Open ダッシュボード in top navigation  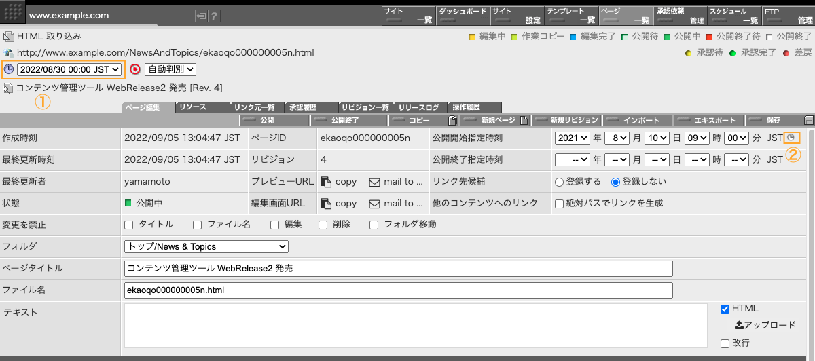click(x=463, y=16)
